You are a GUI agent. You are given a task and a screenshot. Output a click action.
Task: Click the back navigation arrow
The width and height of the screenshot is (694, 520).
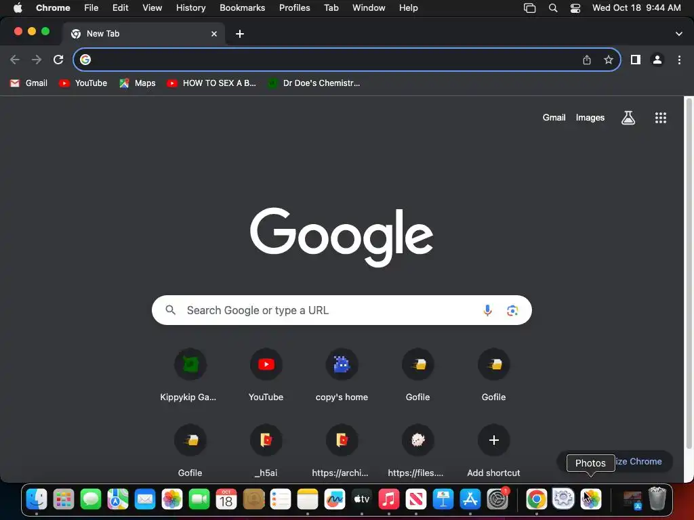tap(15, 60)
